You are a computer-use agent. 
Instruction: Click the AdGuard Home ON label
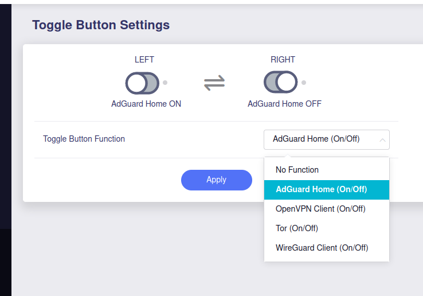pos(146,104)
